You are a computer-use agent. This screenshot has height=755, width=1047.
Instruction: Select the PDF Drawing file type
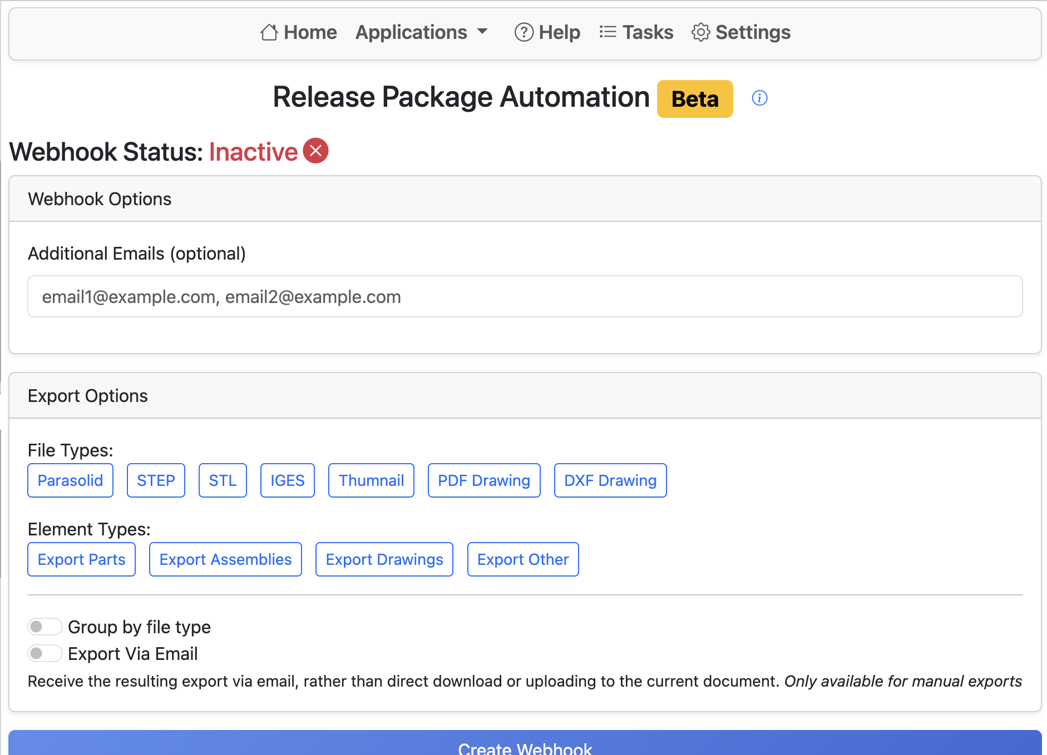point(483,480)
